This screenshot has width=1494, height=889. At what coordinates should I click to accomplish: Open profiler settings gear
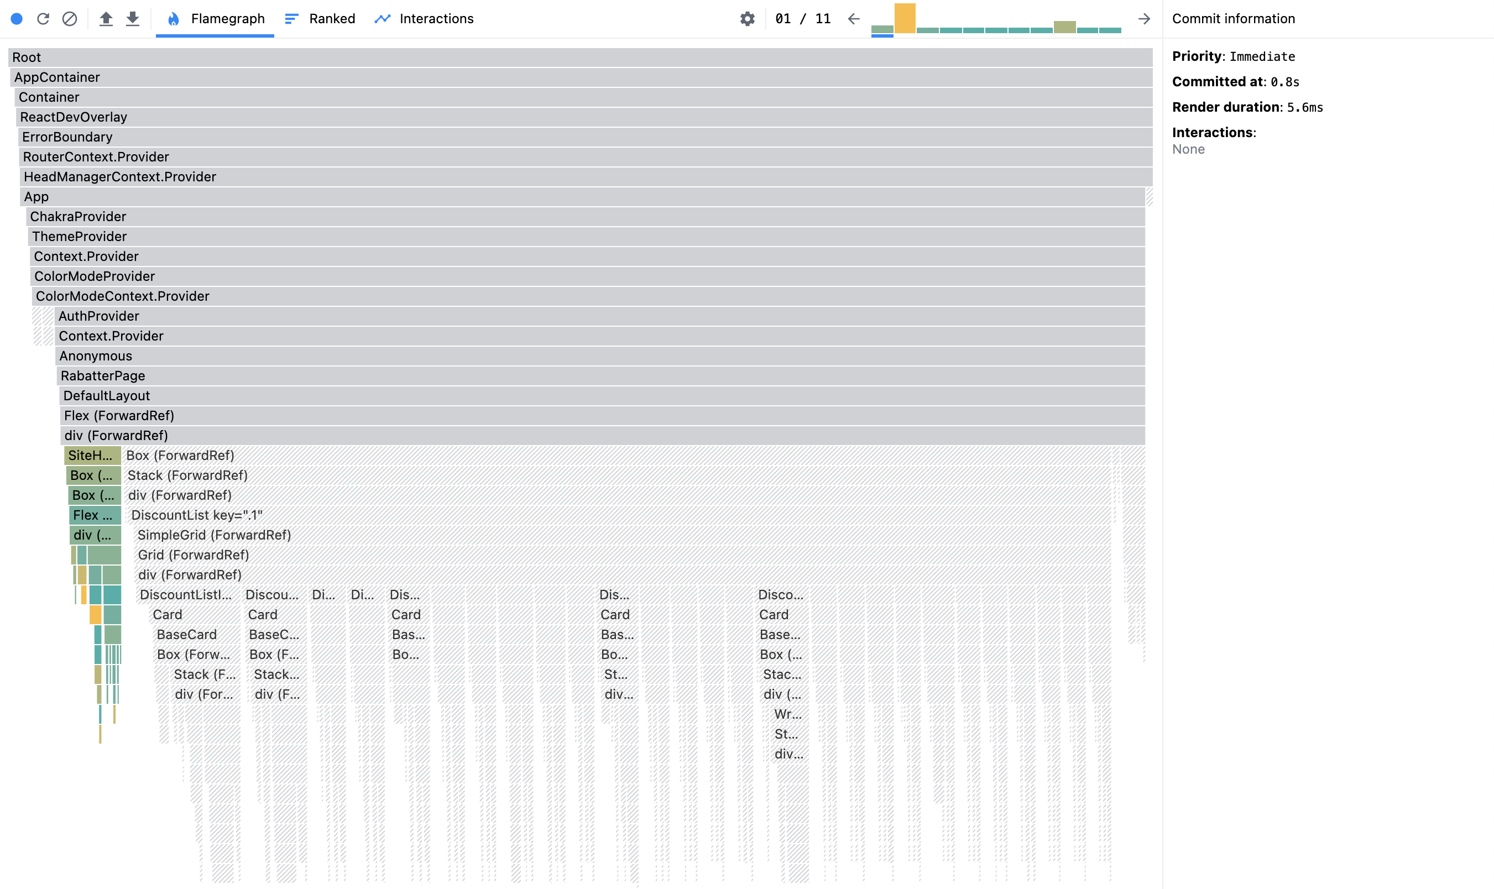747,19
